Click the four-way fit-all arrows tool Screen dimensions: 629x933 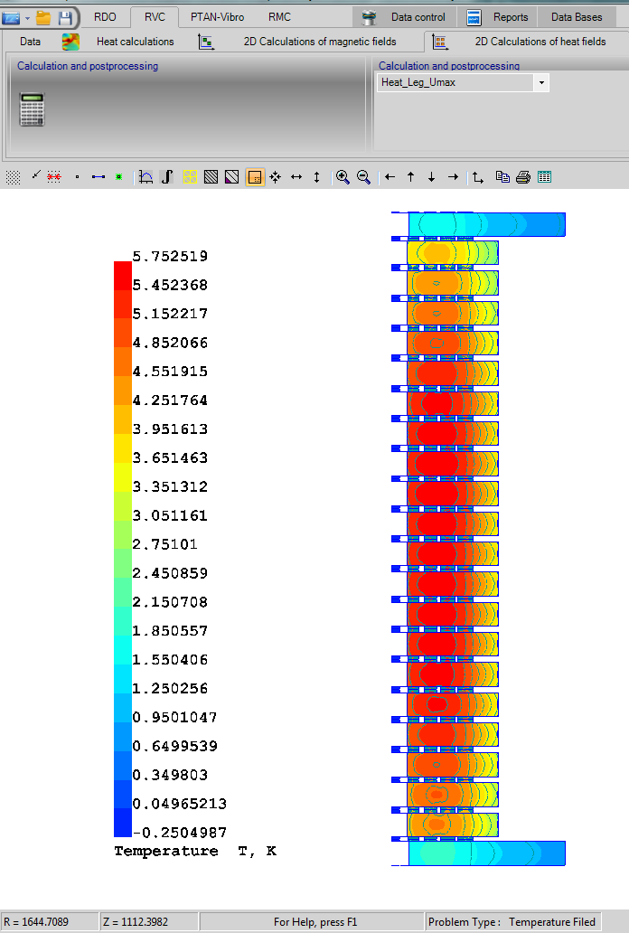275,176
